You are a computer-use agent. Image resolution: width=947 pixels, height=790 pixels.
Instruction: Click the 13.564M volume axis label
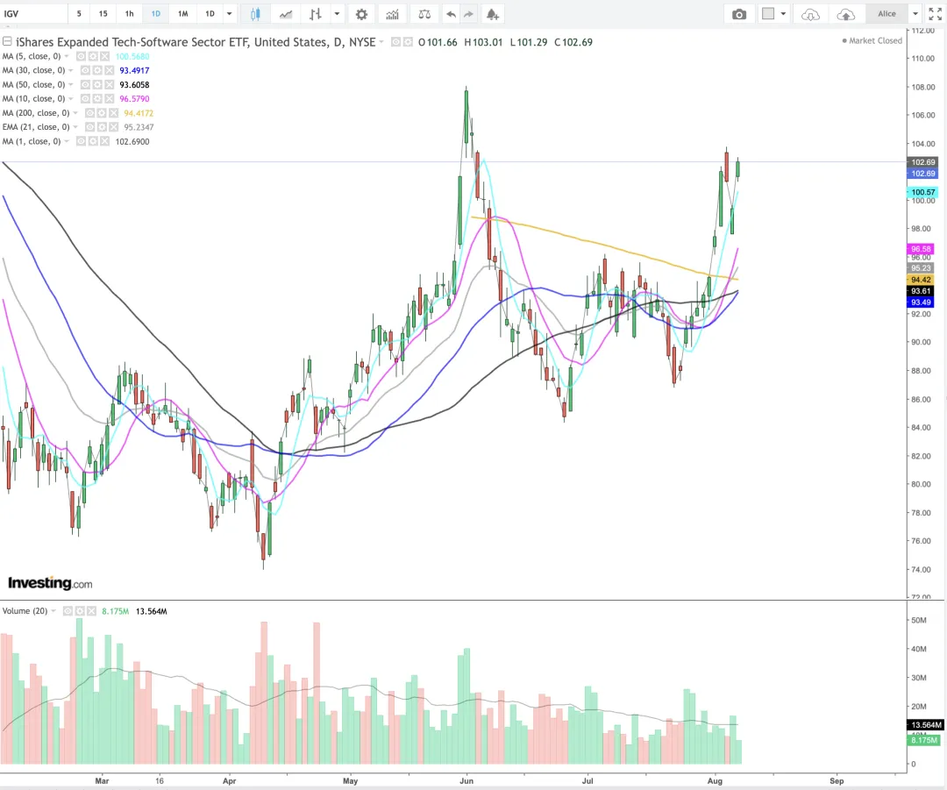click(926, 725)
